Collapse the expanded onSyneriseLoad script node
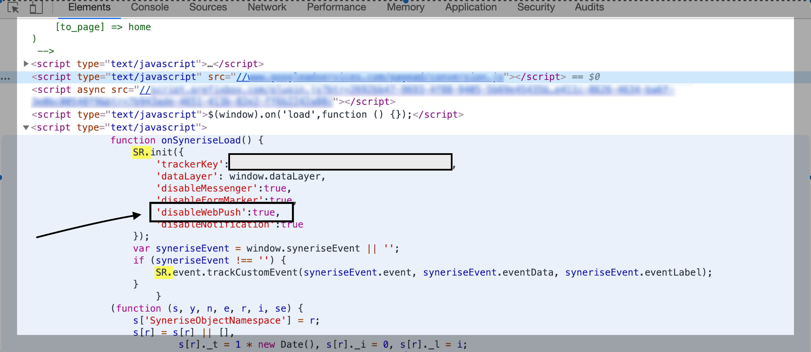811x352 pixels. click(x=26, y=127)
